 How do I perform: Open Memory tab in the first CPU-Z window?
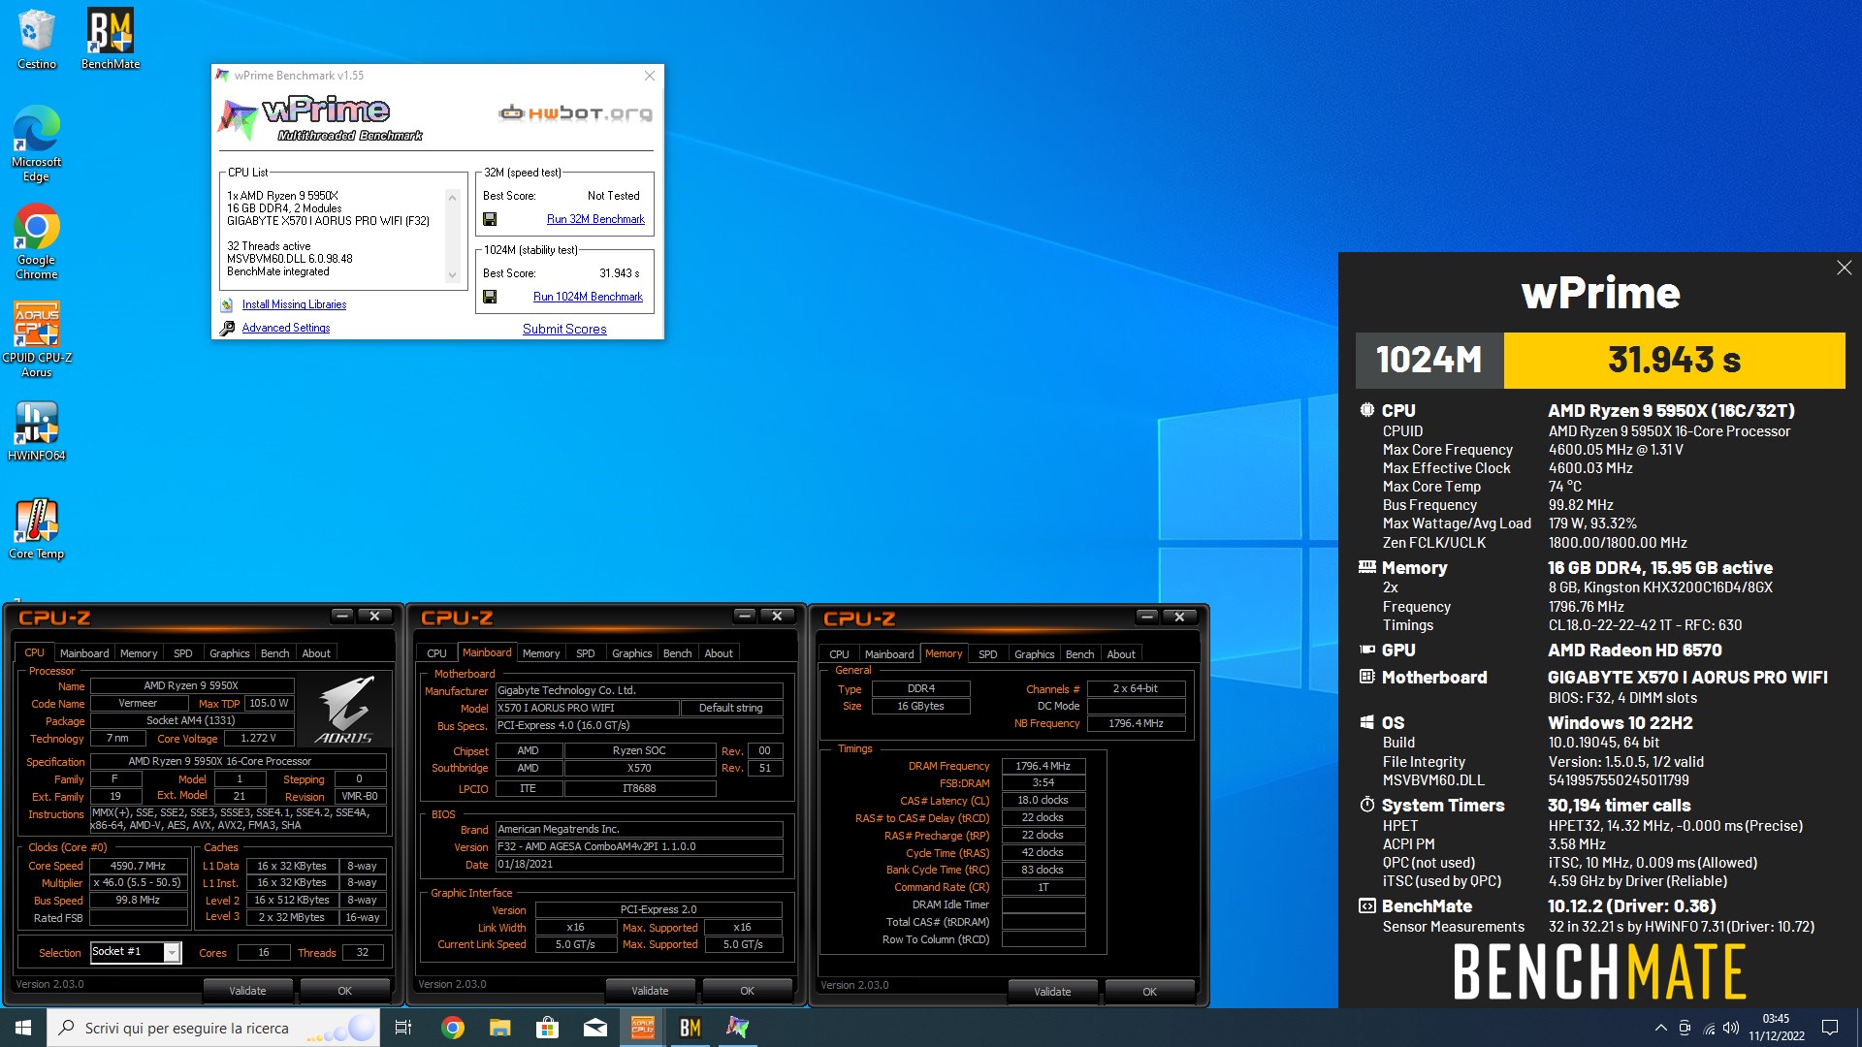pos(139,653)
